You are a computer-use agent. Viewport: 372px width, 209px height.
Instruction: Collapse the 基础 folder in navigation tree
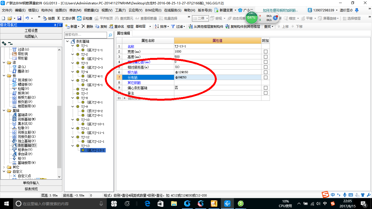pos(4,110)
